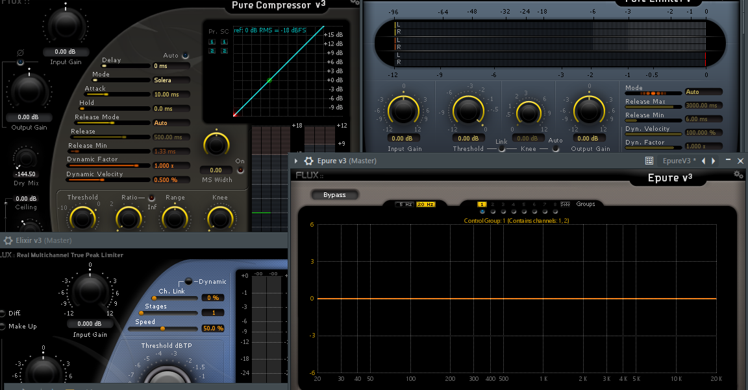Select sidechain channel 1 in Pure Compressor
This screenshot has height=390, width=748.
coord(225,41)
